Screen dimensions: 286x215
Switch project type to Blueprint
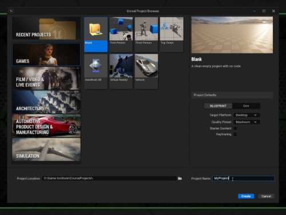click(218, 106)
